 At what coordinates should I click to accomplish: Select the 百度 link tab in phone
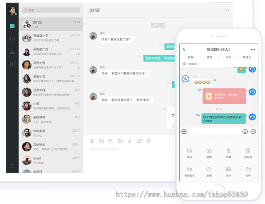(190, 57)
